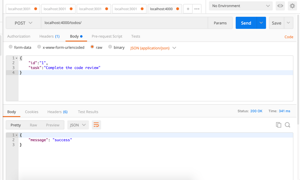Collapse response JSON at line 1
Screen dimensions: 300x180
(17, 135)
